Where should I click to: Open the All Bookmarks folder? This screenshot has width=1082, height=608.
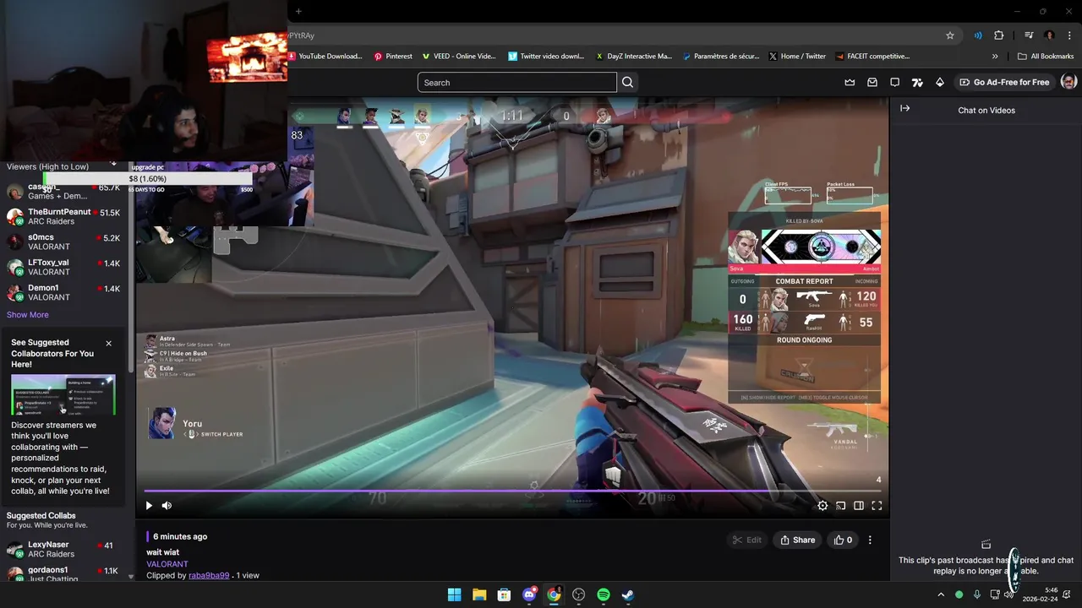coord(1046,57)
